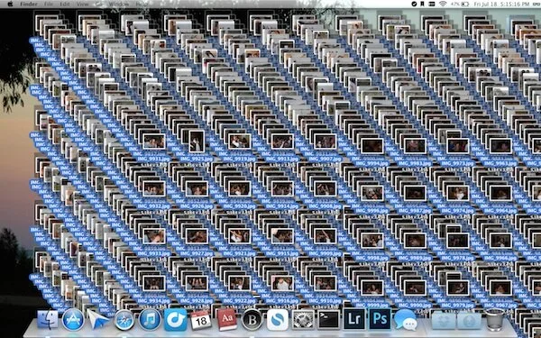Screen dimensions: 541x338
Task: Open the View menu
Action: 82,4
